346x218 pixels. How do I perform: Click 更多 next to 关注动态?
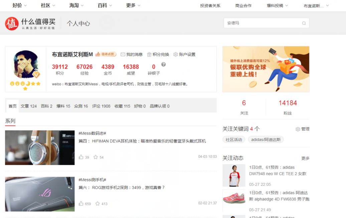305,158
